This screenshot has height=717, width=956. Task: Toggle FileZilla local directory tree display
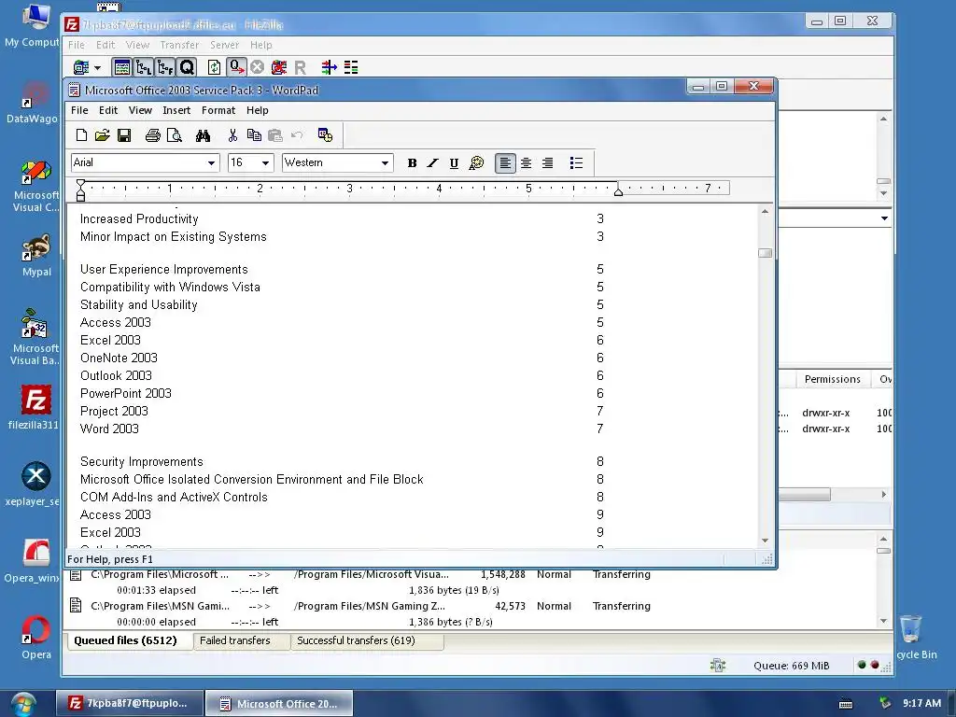[143, 67]
